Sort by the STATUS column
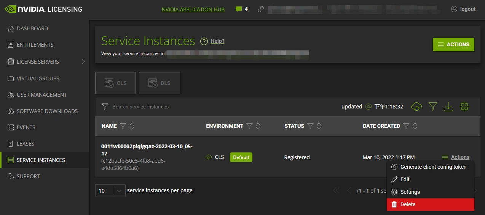 pyautogui.click(x=319, y=126)
